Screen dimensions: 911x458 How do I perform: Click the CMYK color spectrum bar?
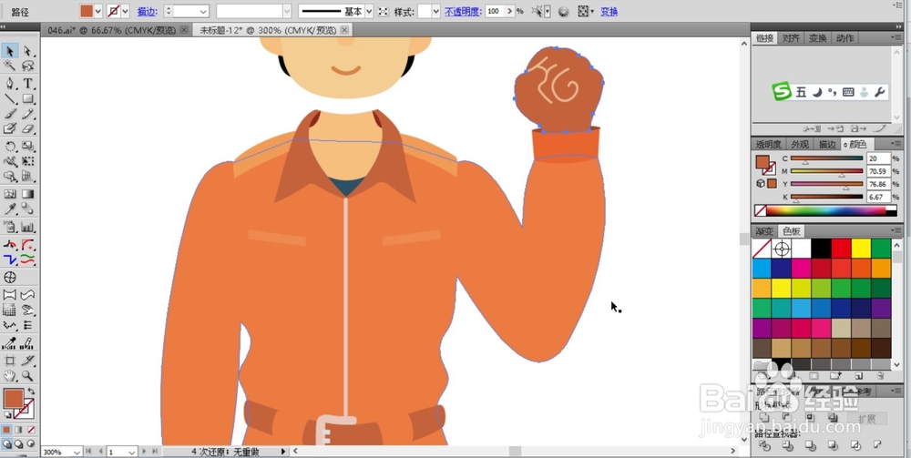coord(825,210)
